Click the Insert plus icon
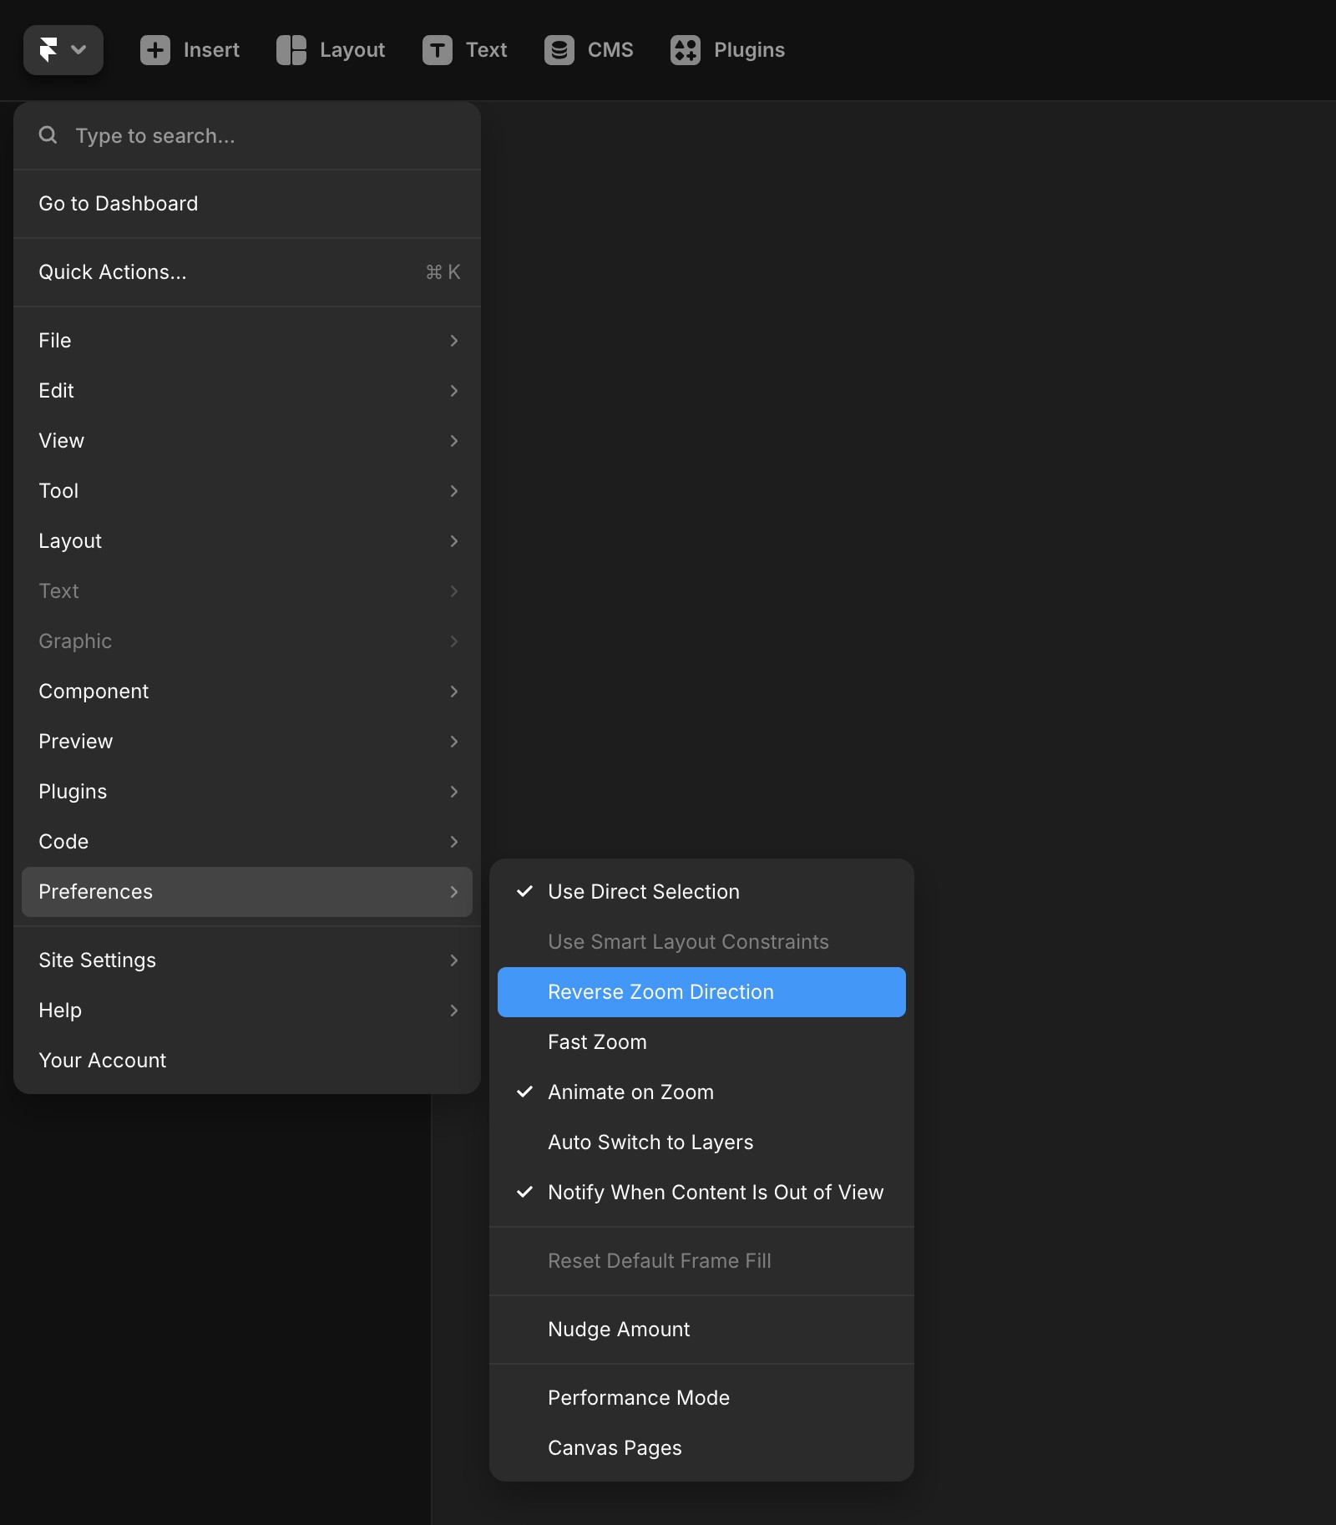 coord(155,50)
